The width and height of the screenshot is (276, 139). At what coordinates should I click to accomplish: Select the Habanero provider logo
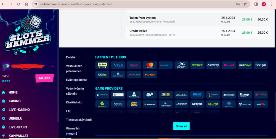pyautogui.click(x=150, y=104)
